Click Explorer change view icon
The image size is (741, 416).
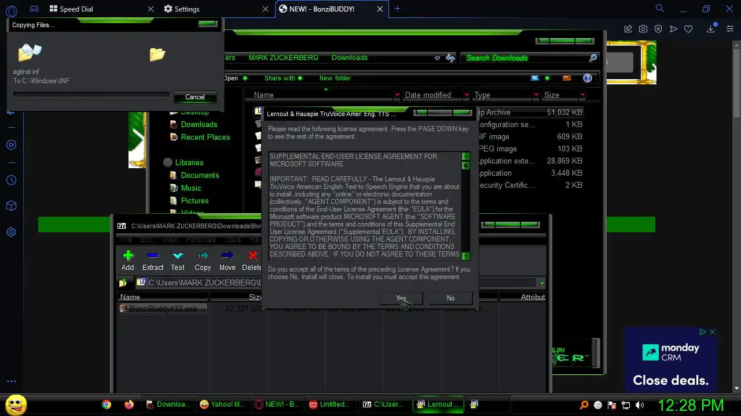tap(535, 78)
